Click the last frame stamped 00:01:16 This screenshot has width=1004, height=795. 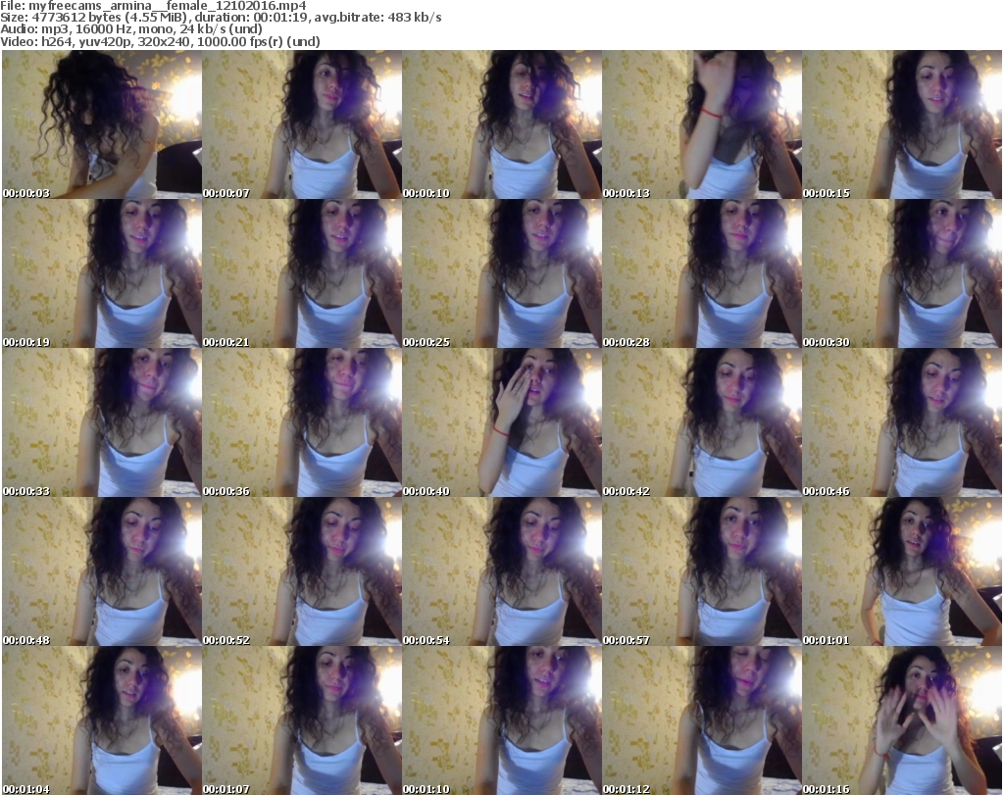902,720
